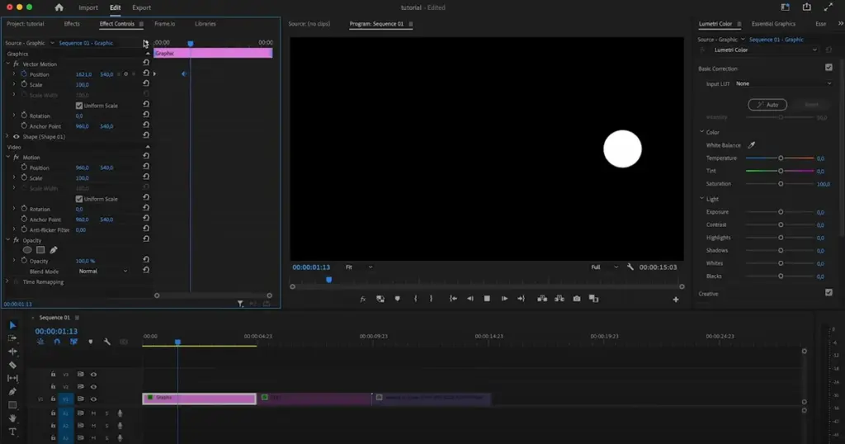845x444 pixels.
Task: Open the timeline display settings wrench
Action: [106, 342]
